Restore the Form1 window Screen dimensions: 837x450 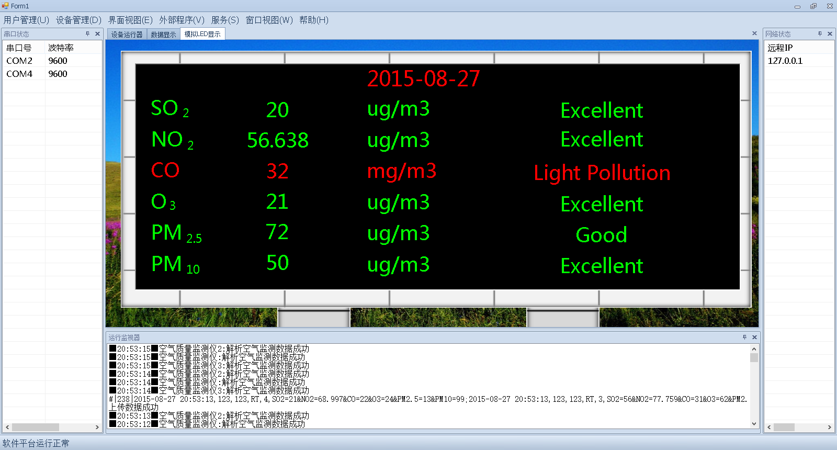[813, 6]
